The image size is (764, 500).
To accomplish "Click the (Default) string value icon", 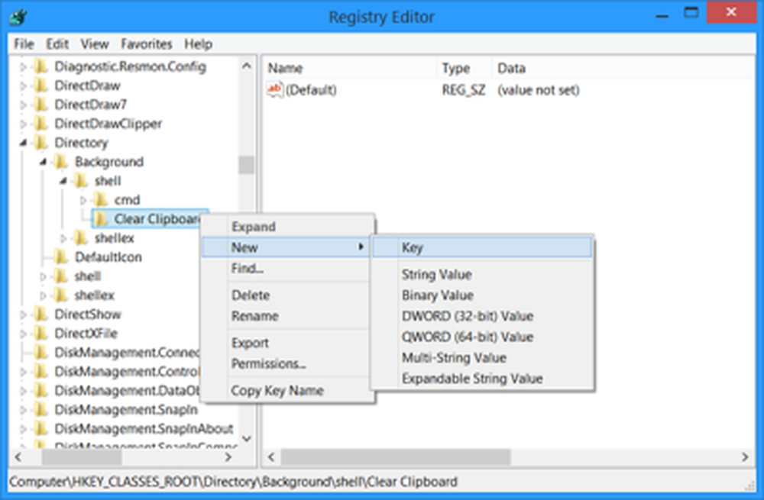I will click(x=275, y=90).
